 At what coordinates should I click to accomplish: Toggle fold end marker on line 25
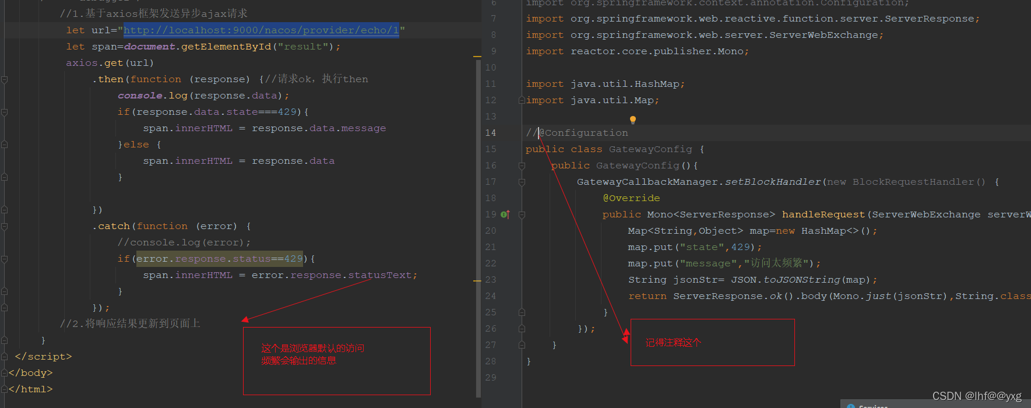pos(522,312)
